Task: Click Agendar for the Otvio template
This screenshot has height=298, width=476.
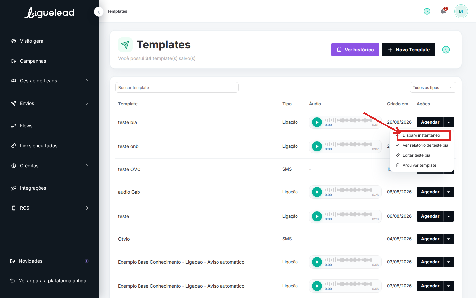Action: (x=430, y=239)
